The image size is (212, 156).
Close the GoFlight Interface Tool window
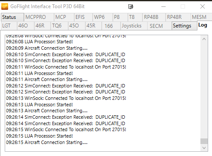[x=203, y=6]
